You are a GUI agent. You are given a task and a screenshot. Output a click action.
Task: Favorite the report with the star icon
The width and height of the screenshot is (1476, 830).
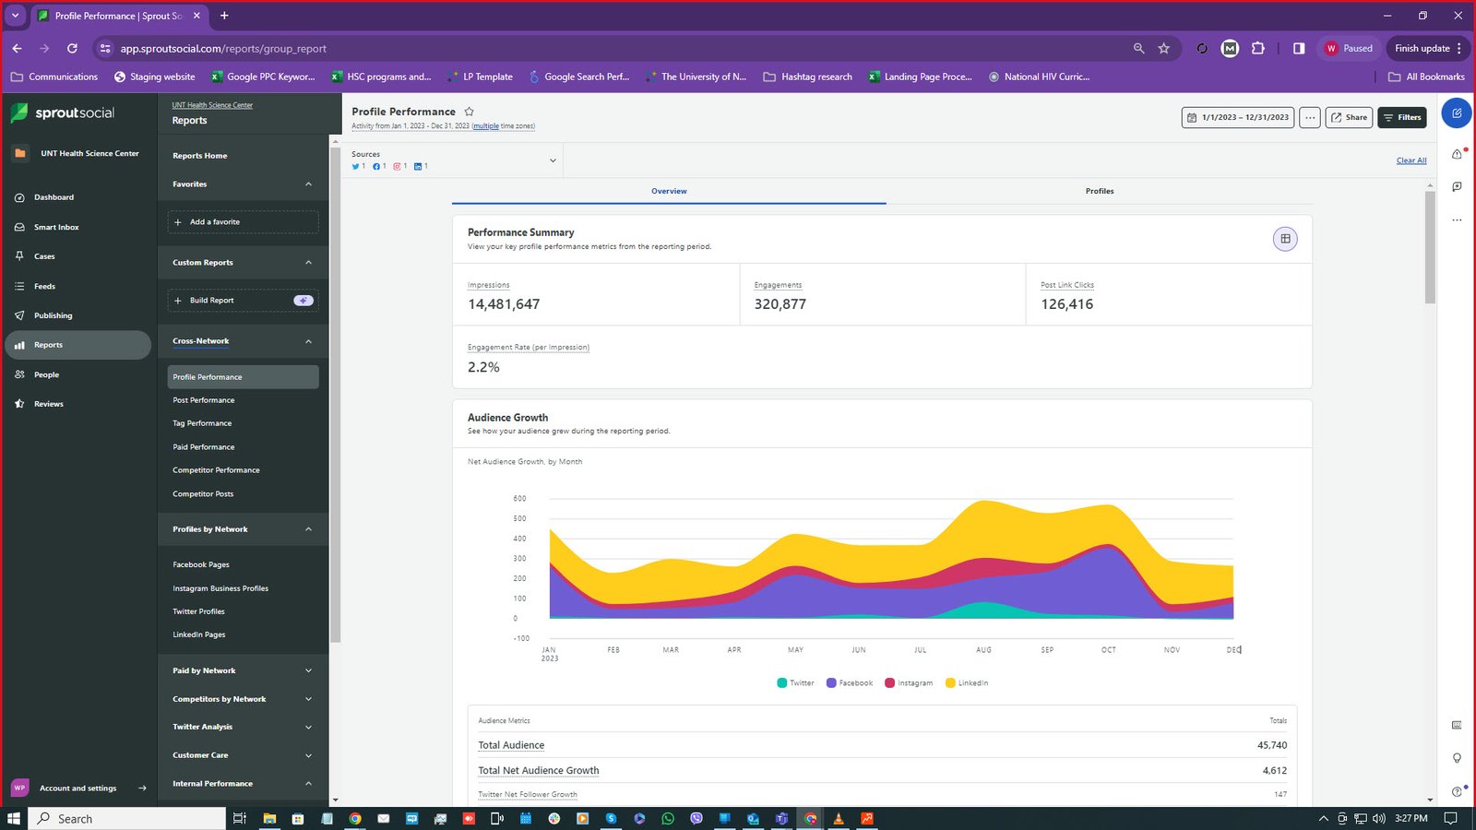coord(469,112)
